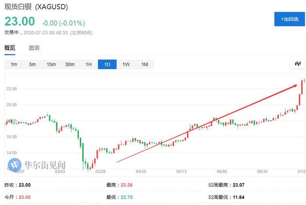Click the 22.00 price axis label
306x205 pixels.
pyautogui.click(x=11, y=89)
